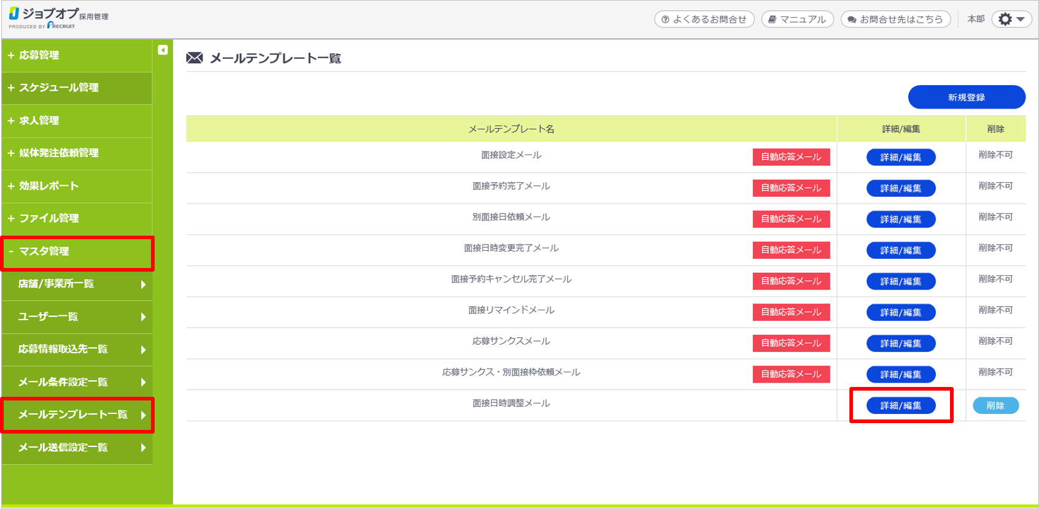Open the settings gear dropdown
1039x509 pixels.
(x=1011, y=19)
